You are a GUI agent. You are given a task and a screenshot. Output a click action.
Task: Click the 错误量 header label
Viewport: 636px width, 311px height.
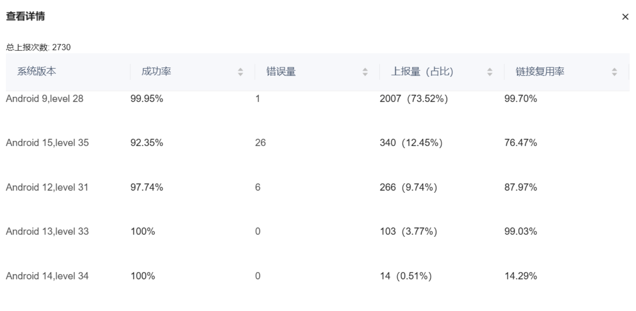click(281, 72)
